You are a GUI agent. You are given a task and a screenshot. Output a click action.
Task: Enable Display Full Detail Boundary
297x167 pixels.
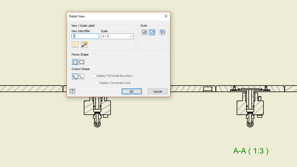point(94,75)
